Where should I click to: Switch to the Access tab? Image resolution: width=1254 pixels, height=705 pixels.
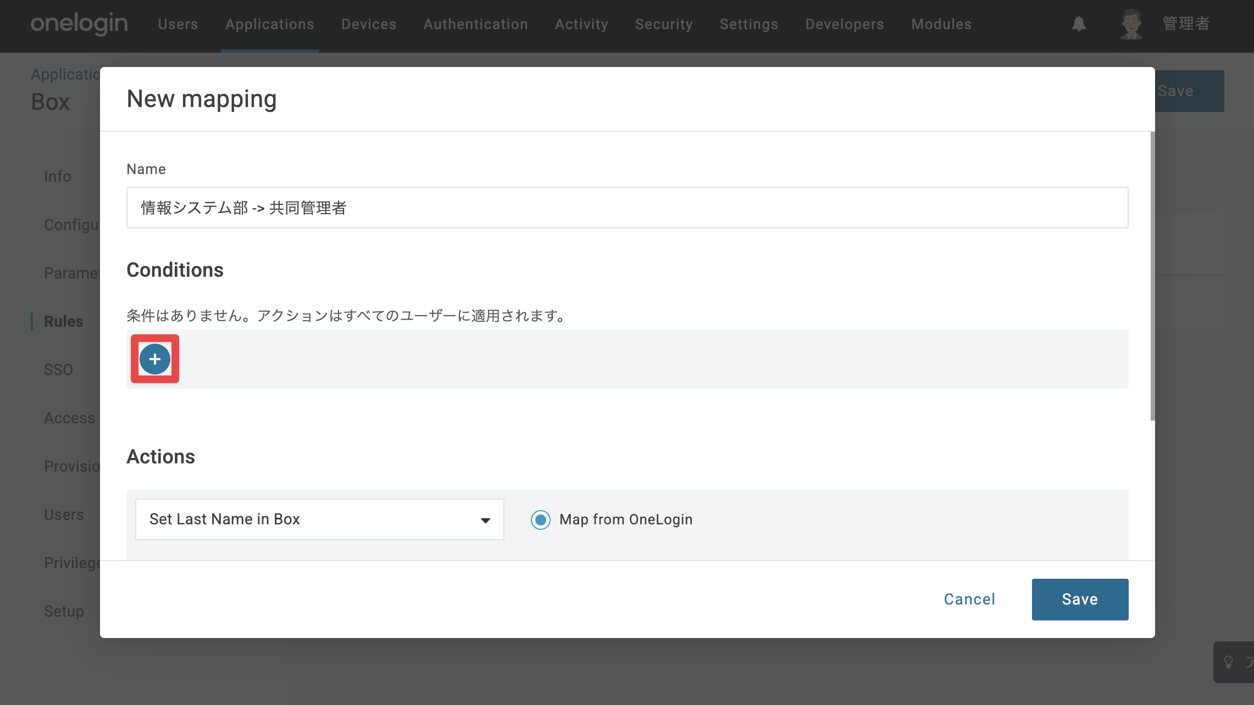pos(70,418)
